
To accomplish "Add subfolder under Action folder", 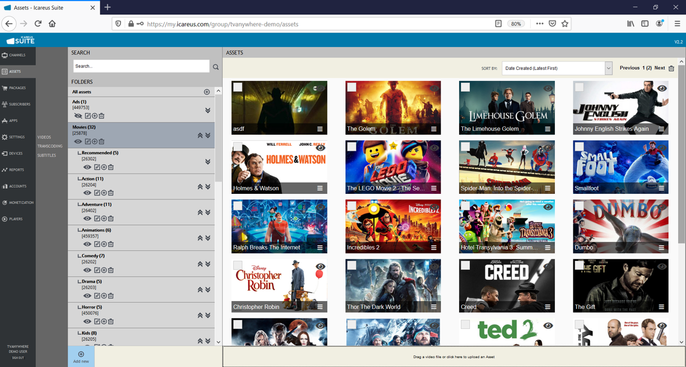I will coord(104,193).
